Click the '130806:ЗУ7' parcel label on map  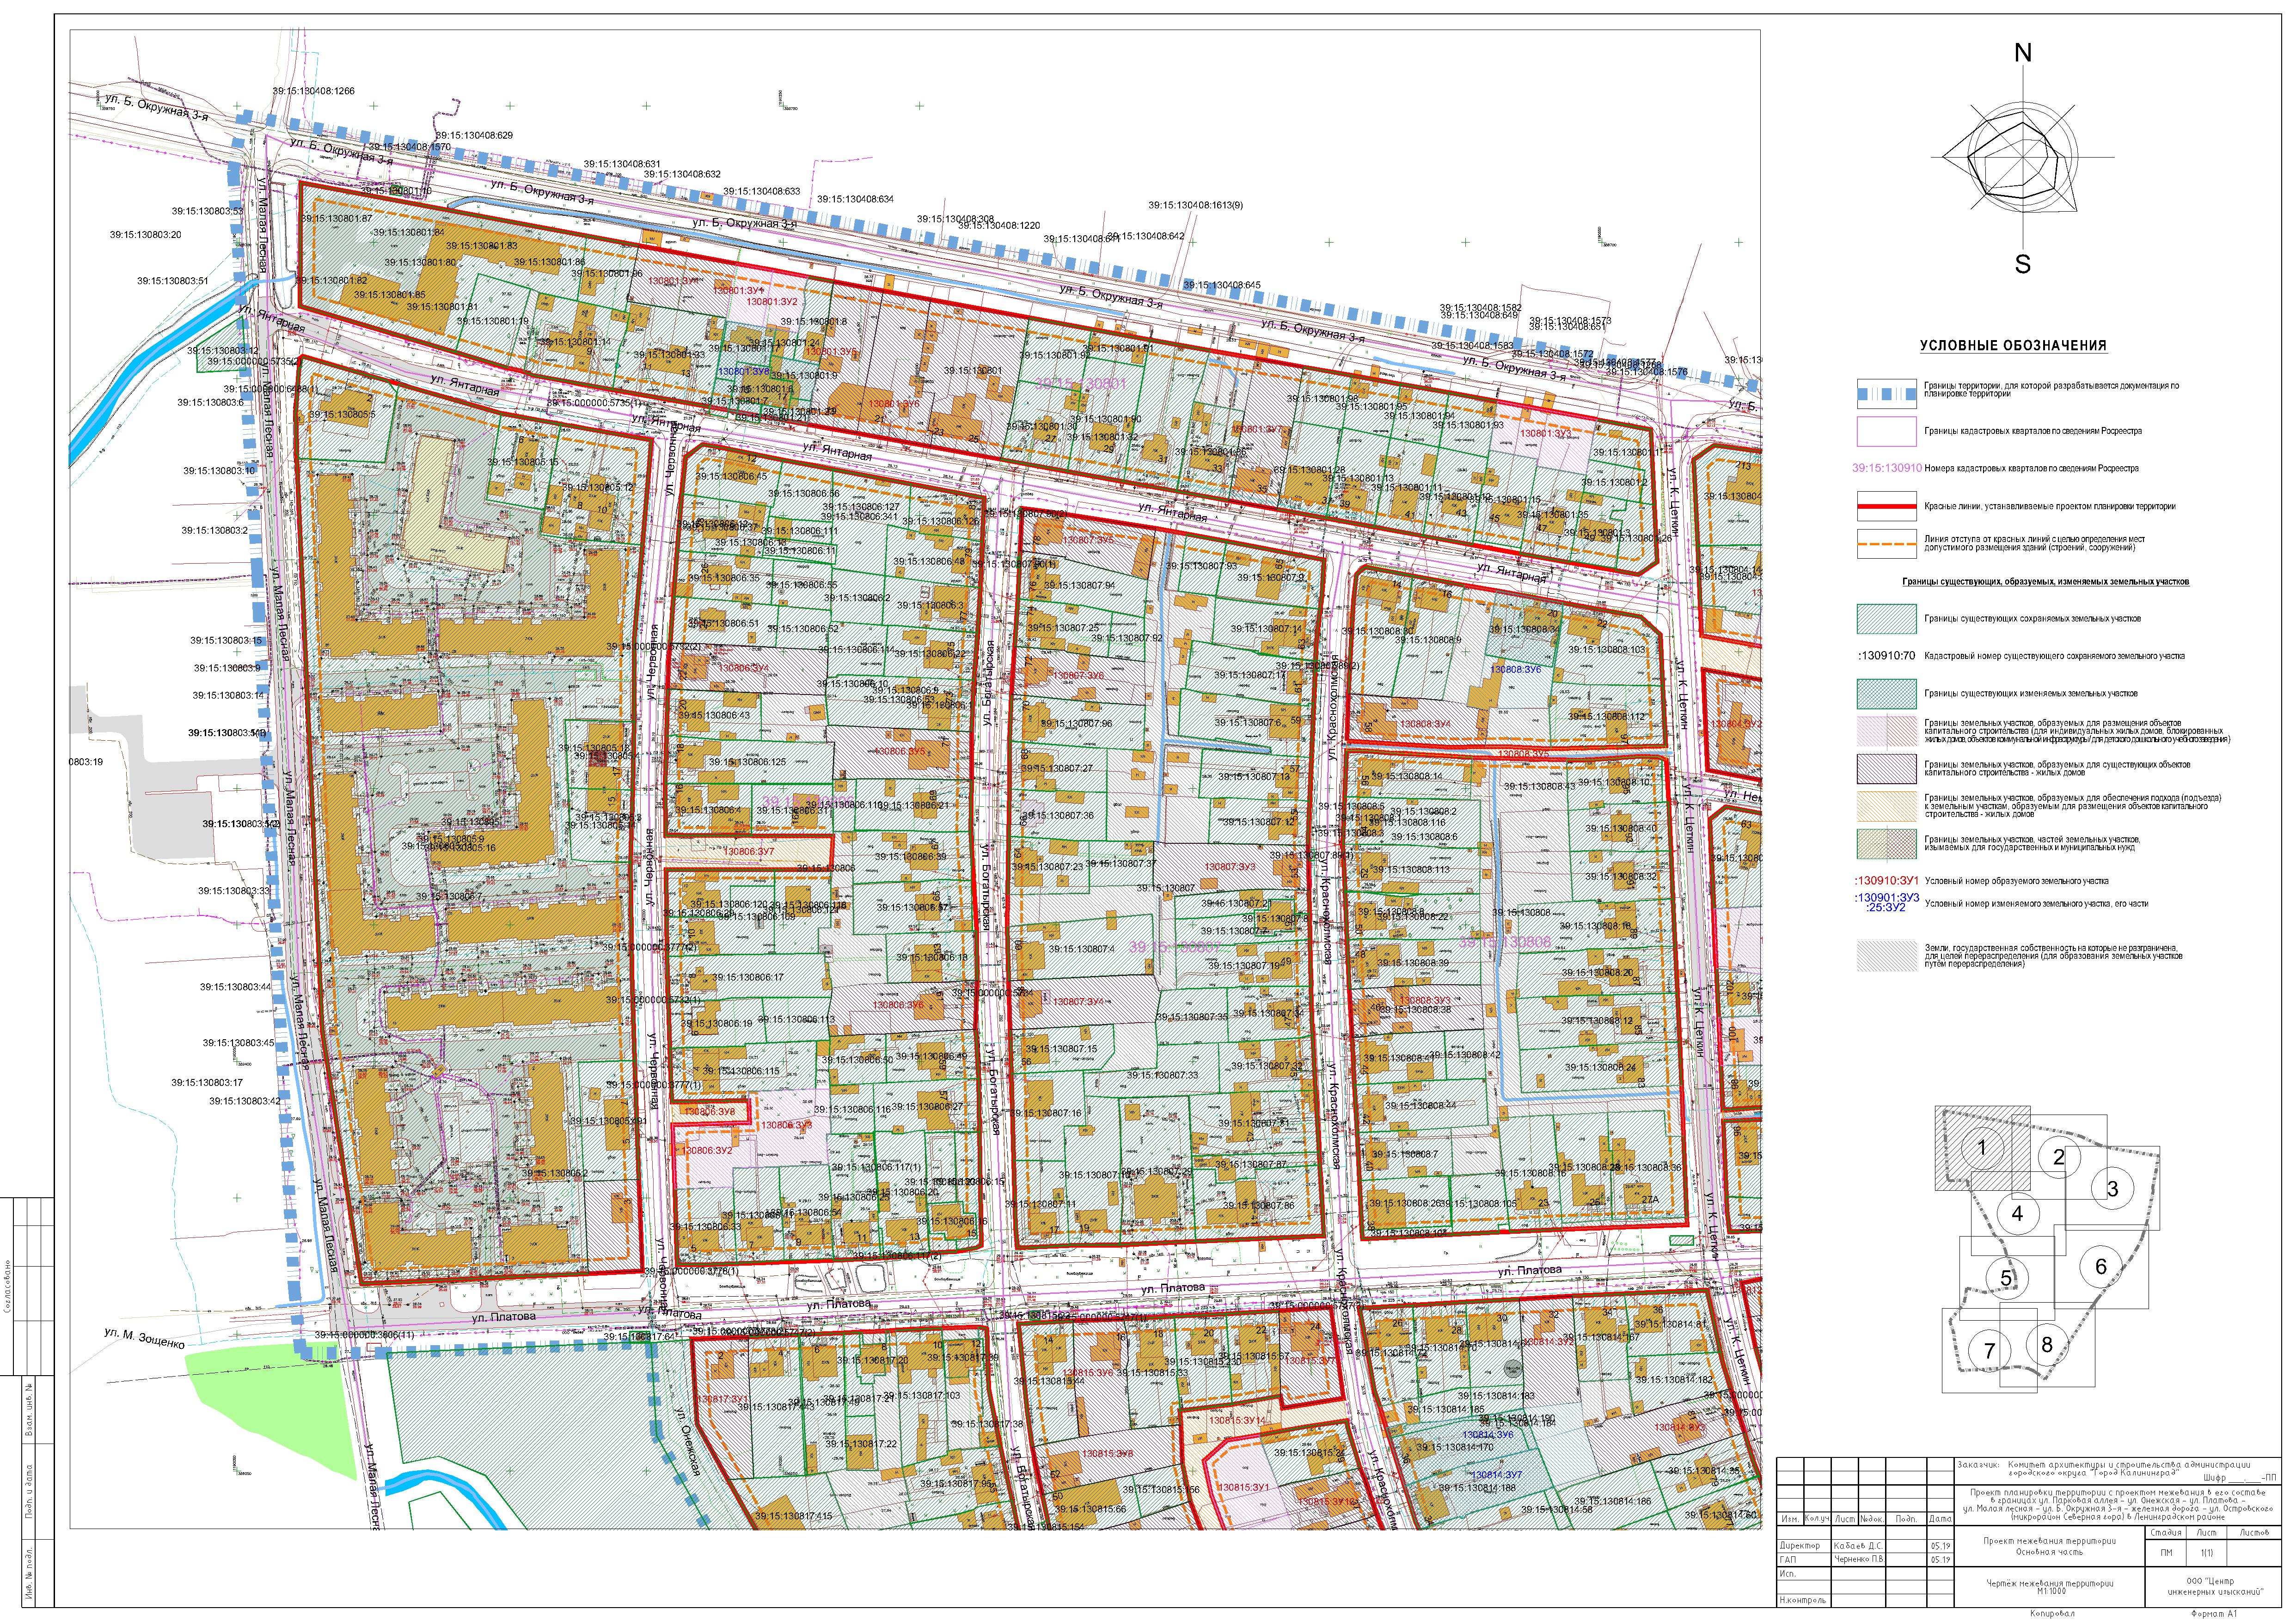pos(749,852)
